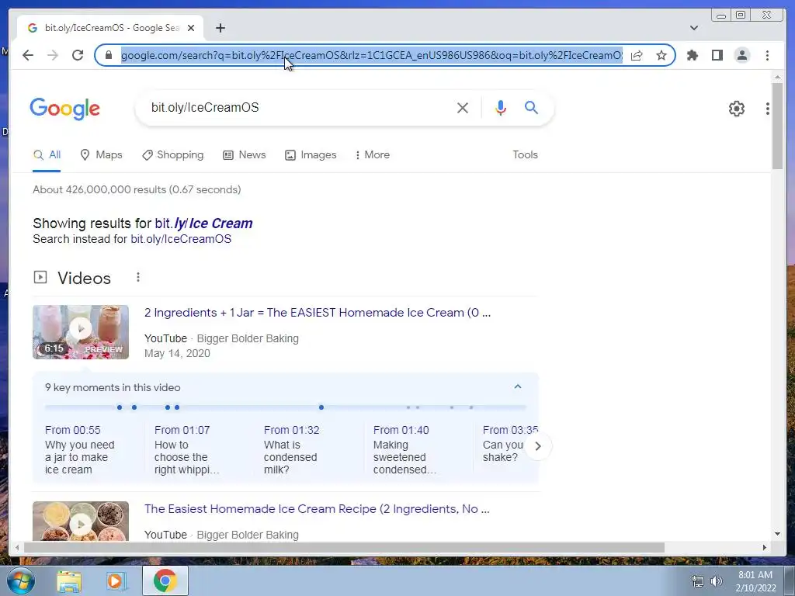Click the browser forward arrow

click(53, 55)
